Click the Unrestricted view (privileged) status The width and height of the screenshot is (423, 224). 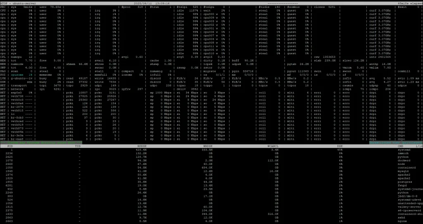(396, 143)
